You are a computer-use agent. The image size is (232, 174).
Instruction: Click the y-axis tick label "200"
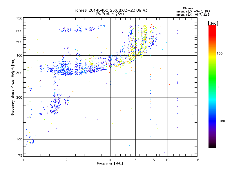[x=19, y=97]
